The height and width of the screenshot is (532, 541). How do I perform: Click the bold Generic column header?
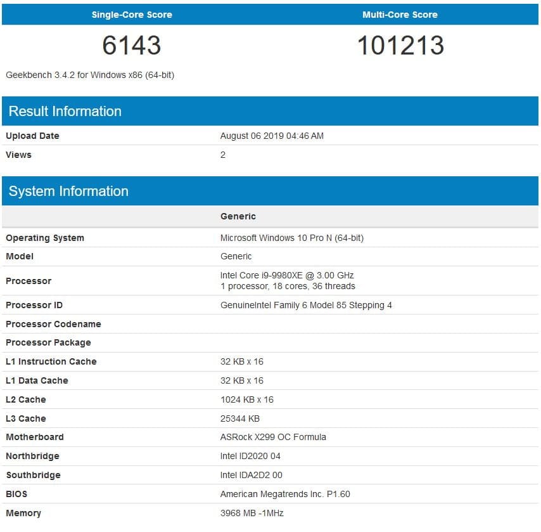238,216
